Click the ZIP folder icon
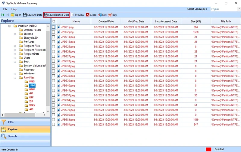 [27, 102]
